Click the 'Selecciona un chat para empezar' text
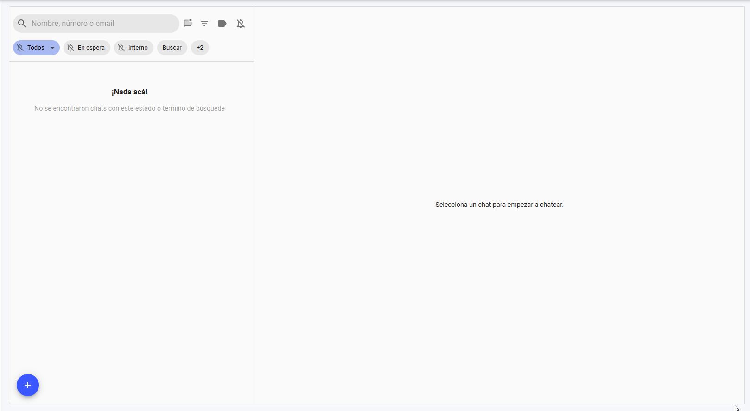The image size is (750, 411). point(499,205)
